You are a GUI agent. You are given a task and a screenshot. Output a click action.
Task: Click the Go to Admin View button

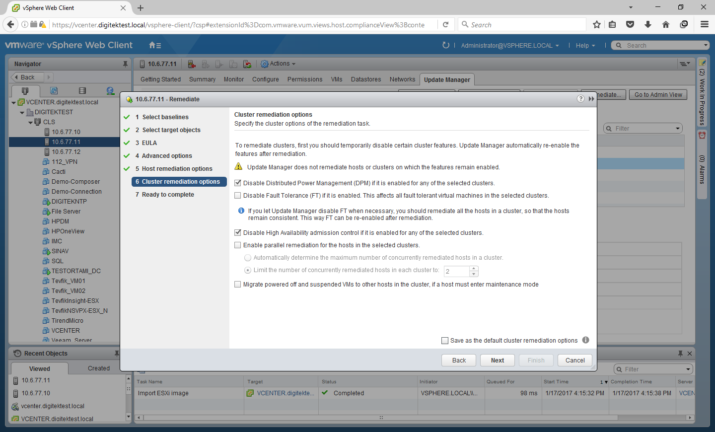point(658,94)
